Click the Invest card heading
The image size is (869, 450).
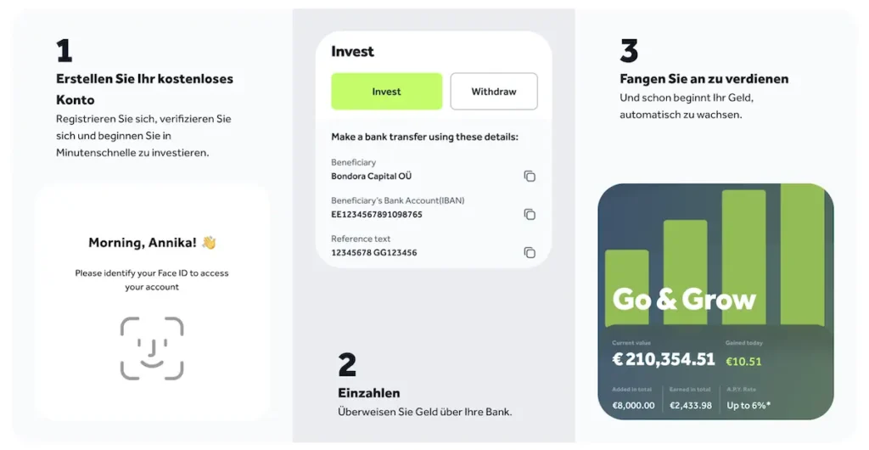coord(352,52)
